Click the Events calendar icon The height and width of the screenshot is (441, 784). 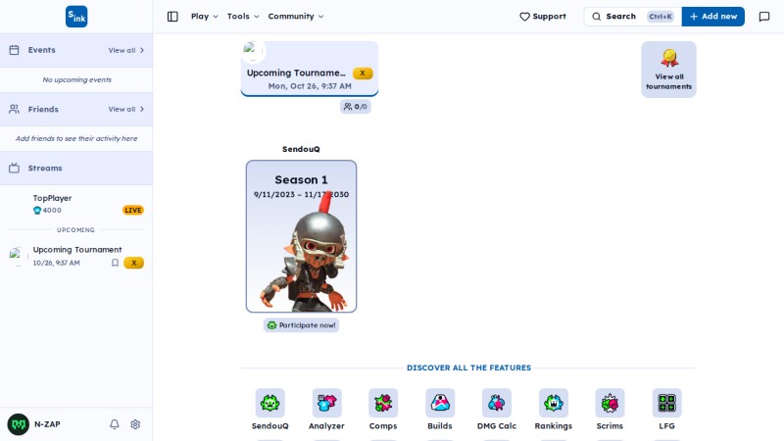click(x=14, y=50)
